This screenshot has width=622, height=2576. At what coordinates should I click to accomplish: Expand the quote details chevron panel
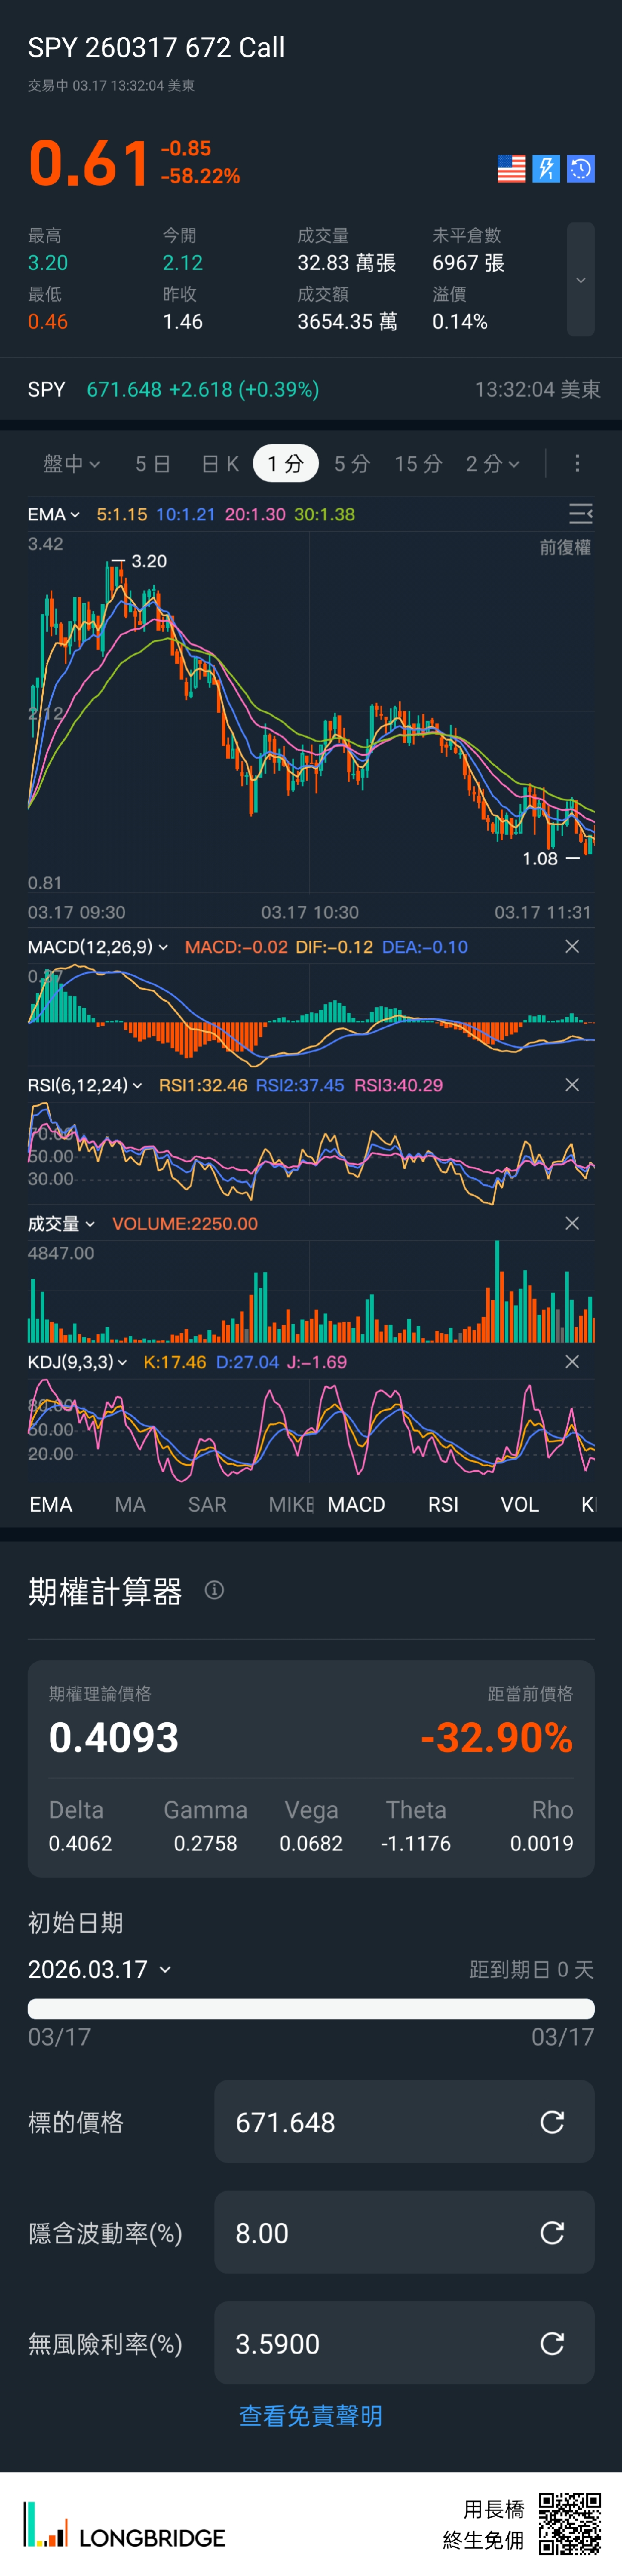point(581,280)
